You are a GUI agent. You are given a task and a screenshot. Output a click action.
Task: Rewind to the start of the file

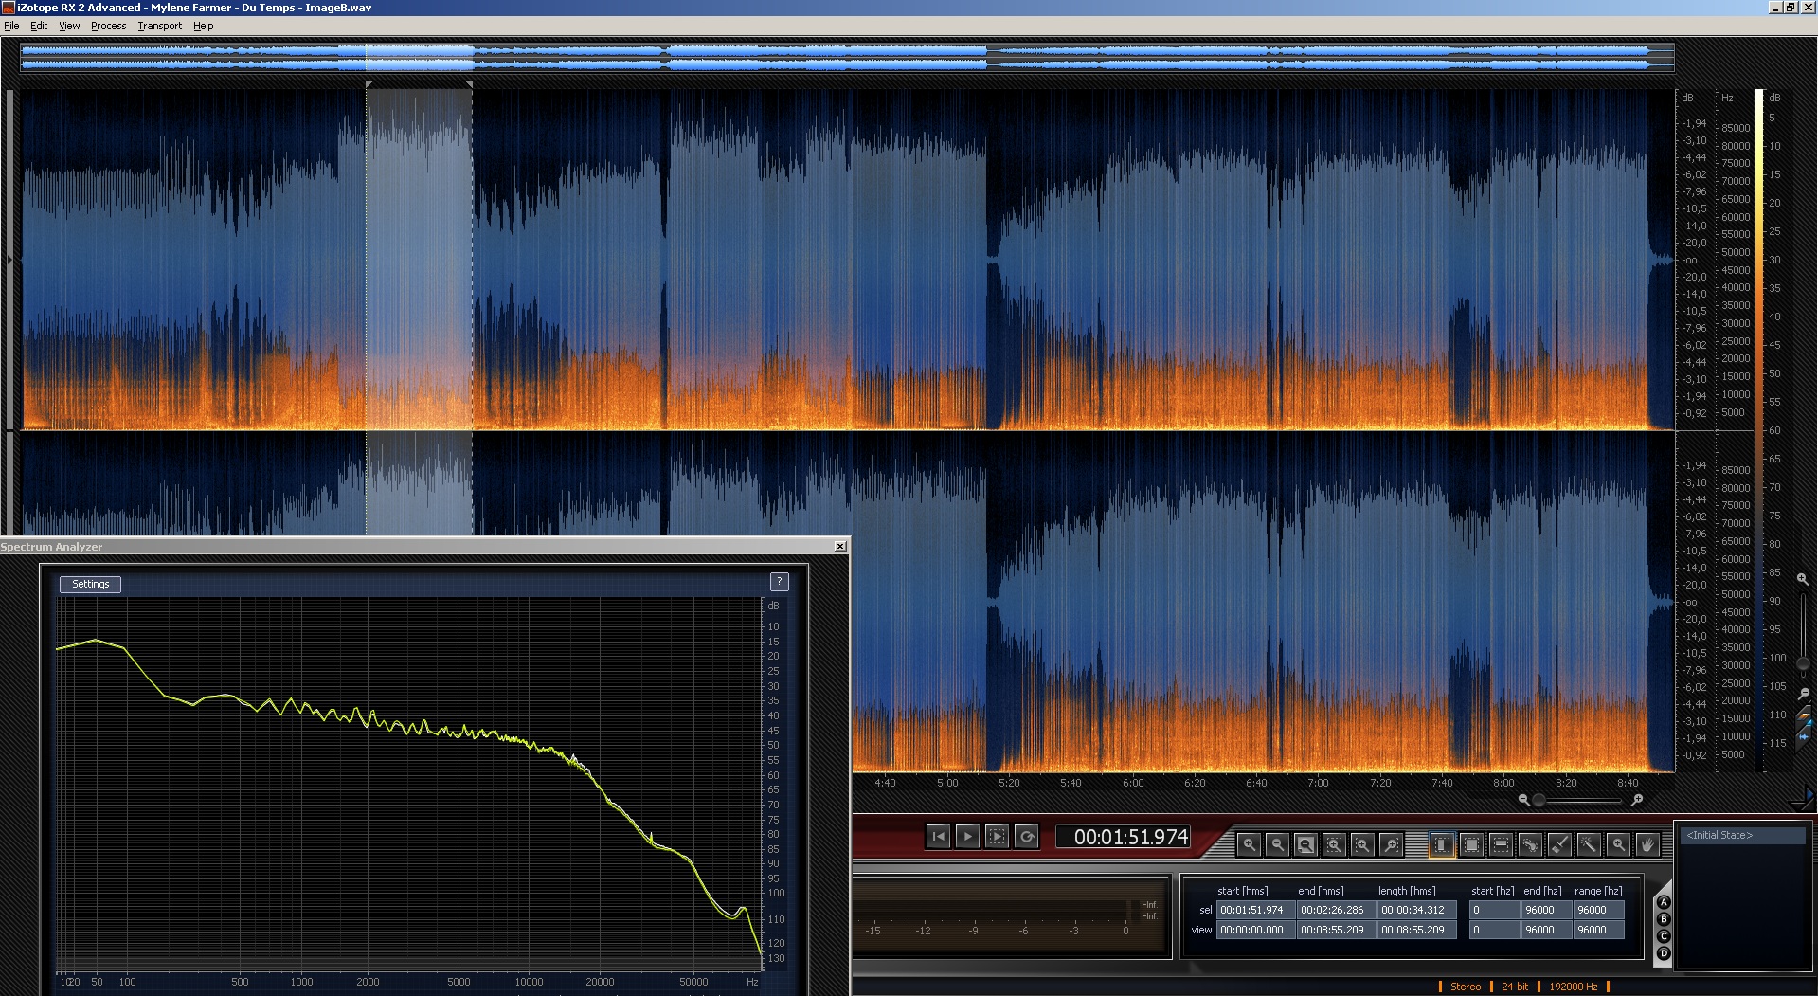[x=938, y=836]
